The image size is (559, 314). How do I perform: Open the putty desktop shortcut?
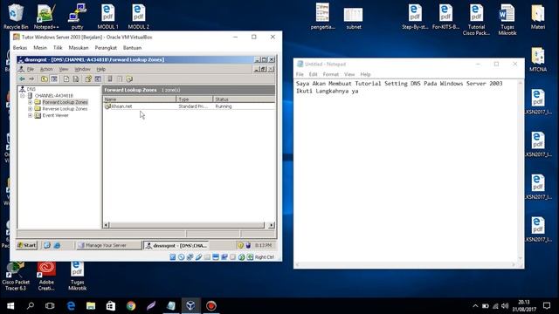(77, 17)
